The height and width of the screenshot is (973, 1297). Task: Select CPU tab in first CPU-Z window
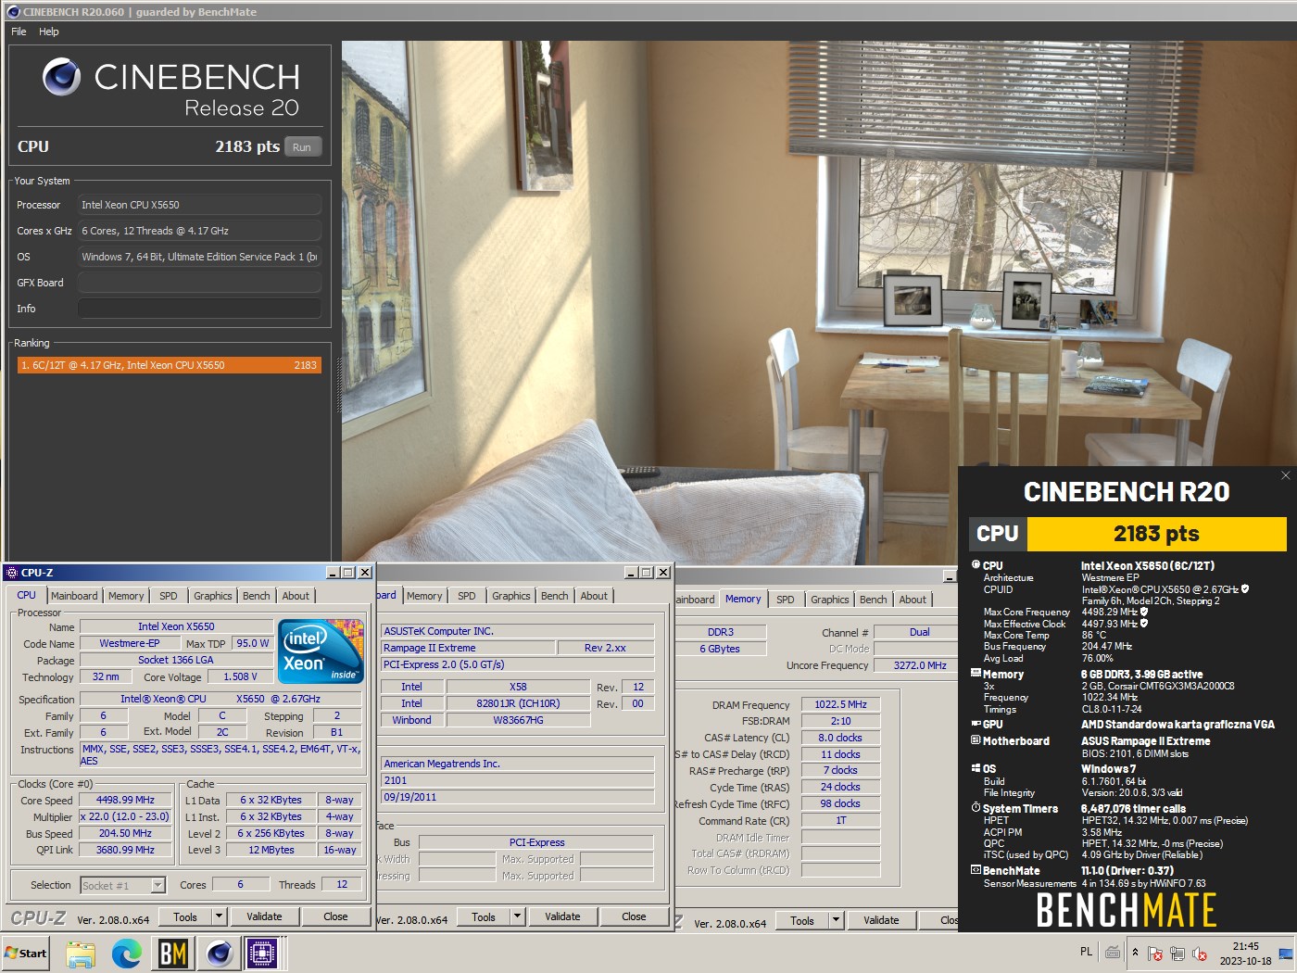[x=26, y=595]
